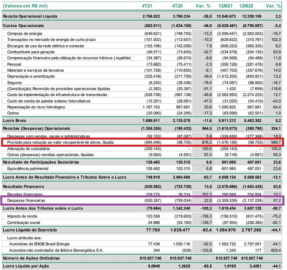287x270 pixels.
Task: Select the (325.418) depreciation value
Action: click(153, 76)
